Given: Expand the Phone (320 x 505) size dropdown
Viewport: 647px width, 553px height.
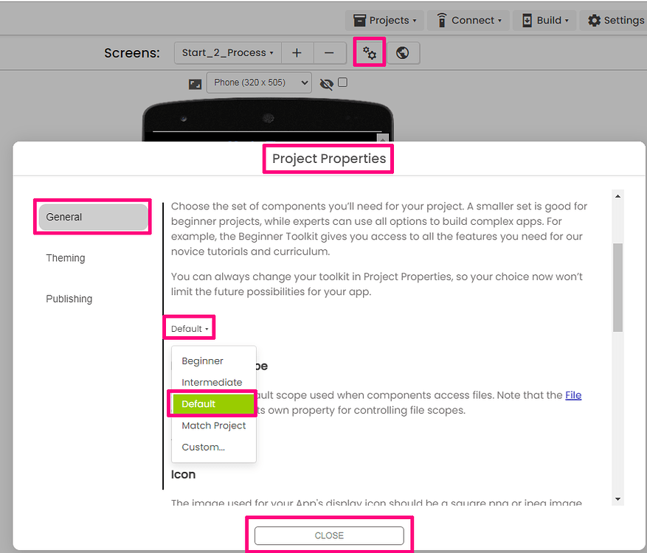Looking at the screenshot, I should click(x=259, y=83).
